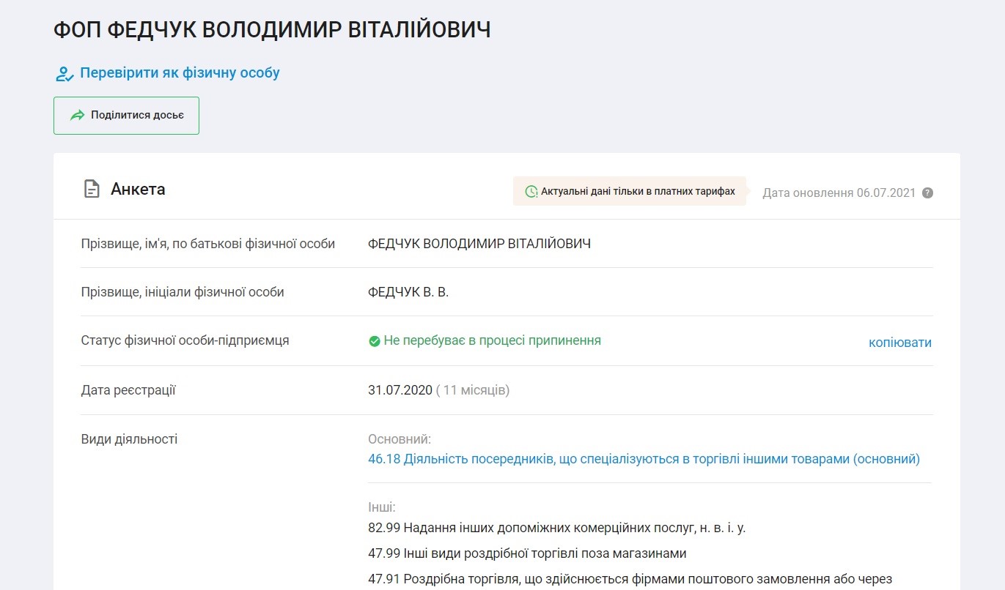Click the green share arrow icon
This screenshot has width=1005, height=590.
(x=77, y=116)
